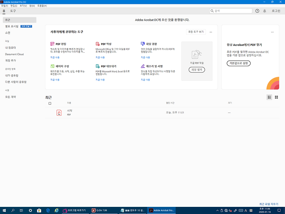Open the 파일 menu
Image resolution: width=285 pixels, height=214 pixels.
point(4,6)
